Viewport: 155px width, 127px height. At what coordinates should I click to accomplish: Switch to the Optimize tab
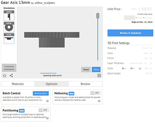(51, 84)
